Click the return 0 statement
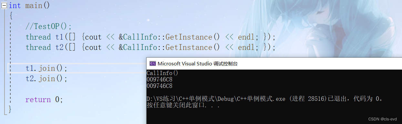The width and height of the screenshot is (402, 124). pos(44,100)
